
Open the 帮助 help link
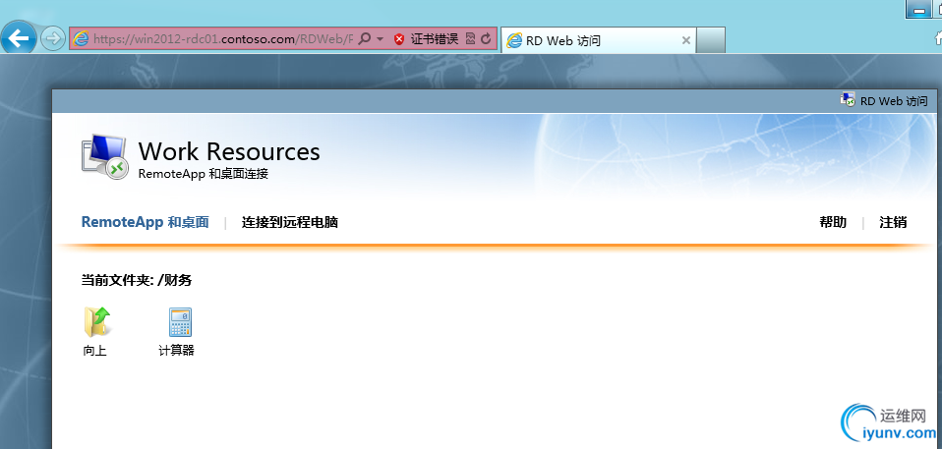click(x=833, y=222)
